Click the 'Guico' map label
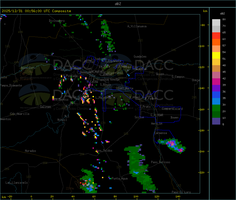Image resolution: width=236 pixels, height=200 pixels. (x=160, y=74)
